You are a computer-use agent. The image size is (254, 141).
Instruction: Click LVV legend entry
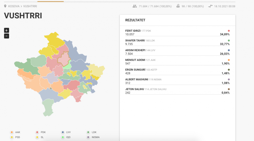click(66, 132)
